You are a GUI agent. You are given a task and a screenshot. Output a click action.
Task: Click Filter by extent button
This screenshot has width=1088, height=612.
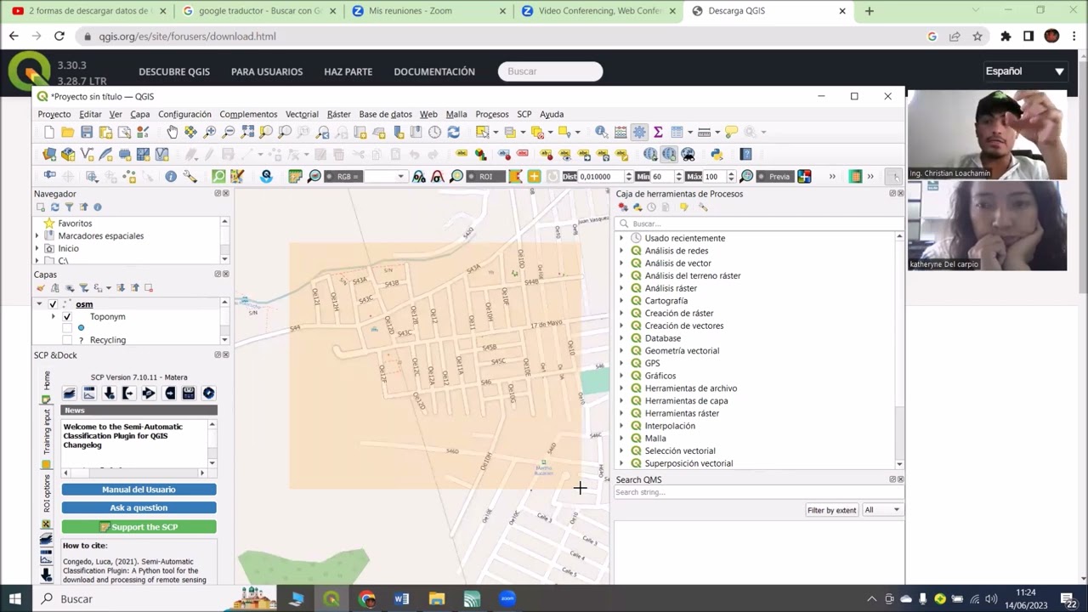tap(831, 510)
